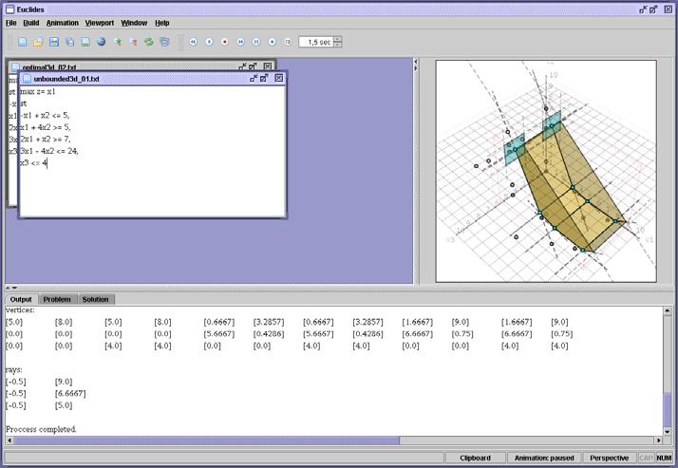Click the 'rays:' label in output
The height and width of the screenshot is (468, 678).
[x=14, y=369]
